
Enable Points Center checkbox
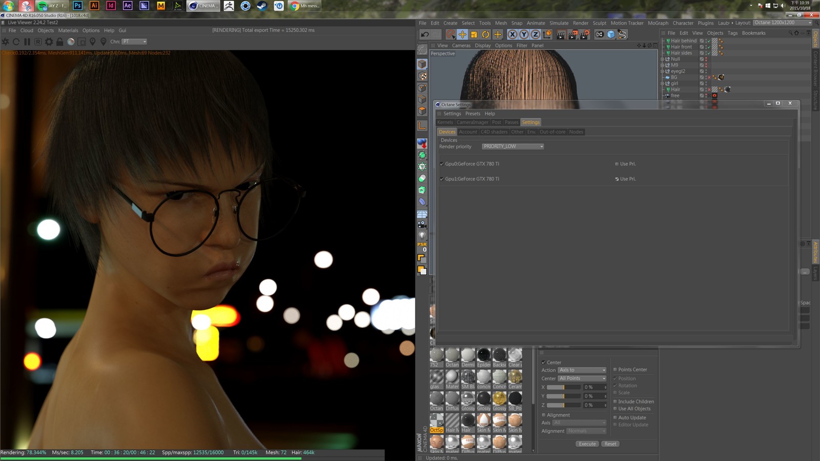[615, 369]
